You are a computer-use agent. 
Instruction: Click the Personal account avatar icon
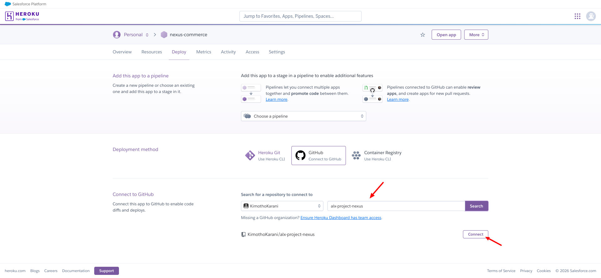(x=117, y=35)
